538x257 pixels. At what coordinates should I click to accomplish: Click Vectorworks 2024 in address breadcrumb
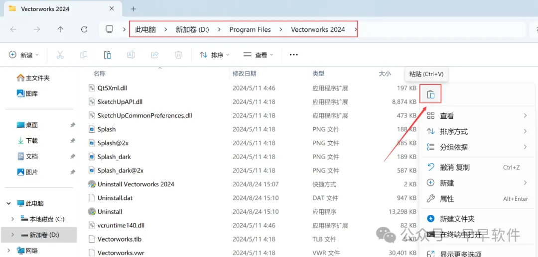[x=318, y=29]
